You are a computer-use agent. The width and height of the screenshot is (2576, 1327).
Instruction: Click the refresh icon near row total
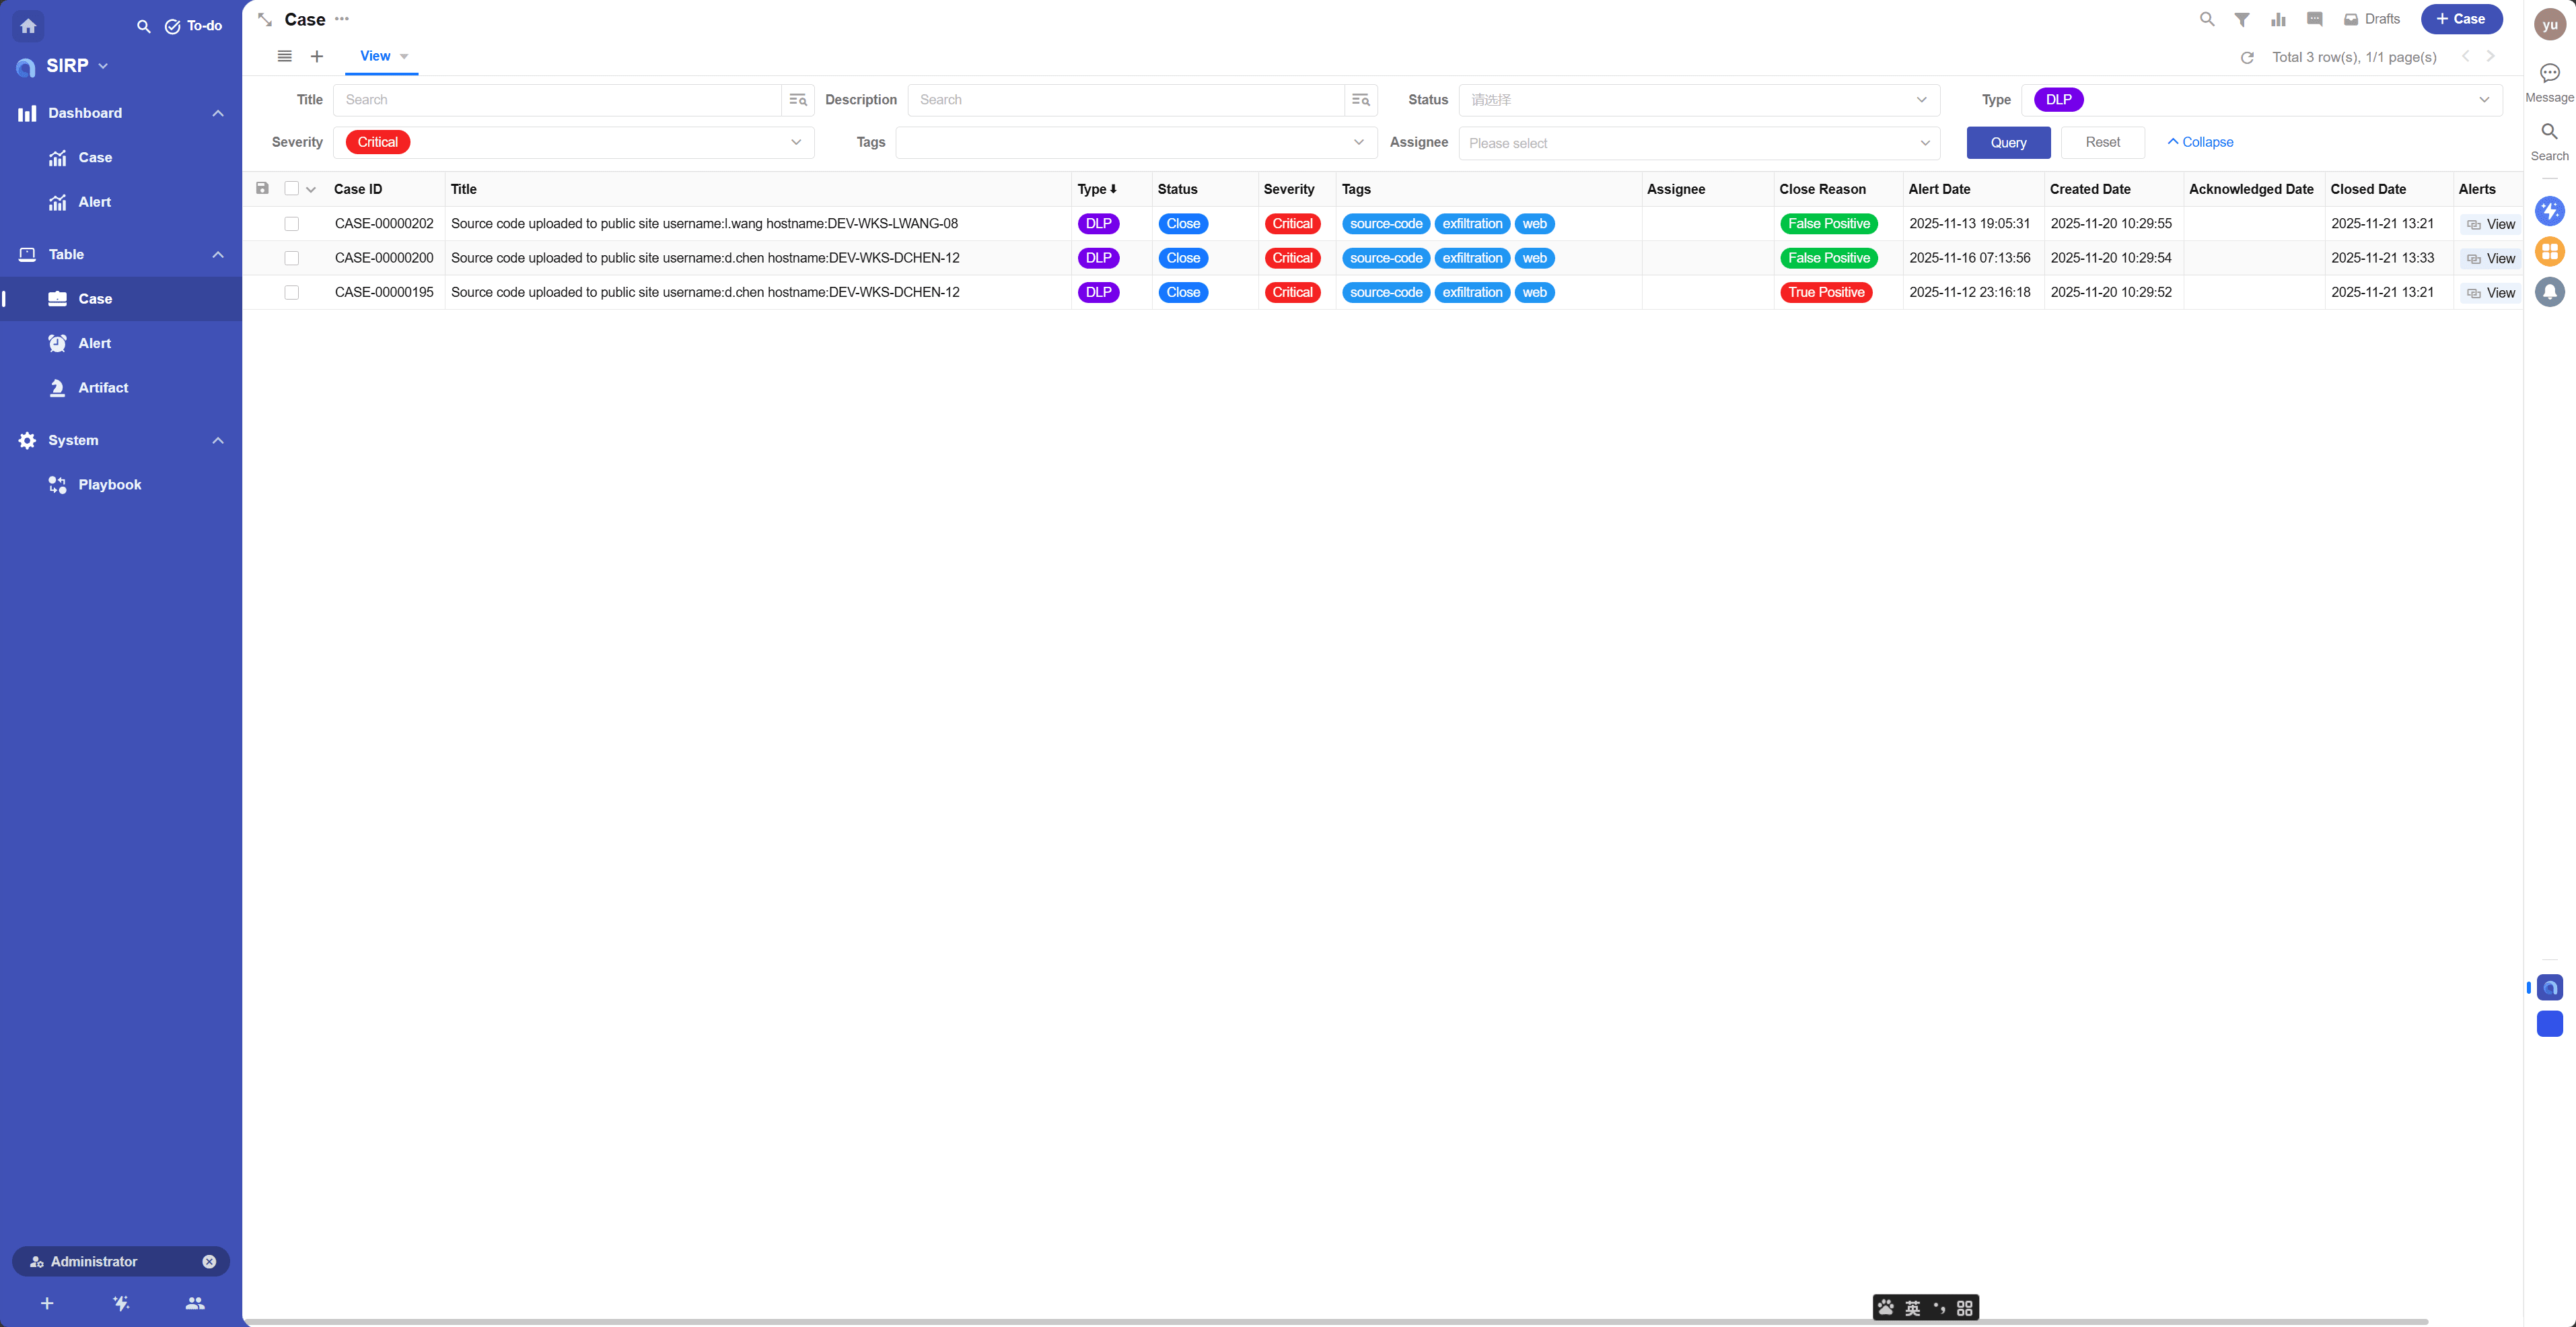point(2247,58)
